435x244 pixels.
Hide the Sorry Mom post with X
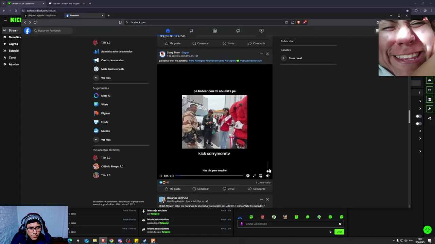click(267, 54)
